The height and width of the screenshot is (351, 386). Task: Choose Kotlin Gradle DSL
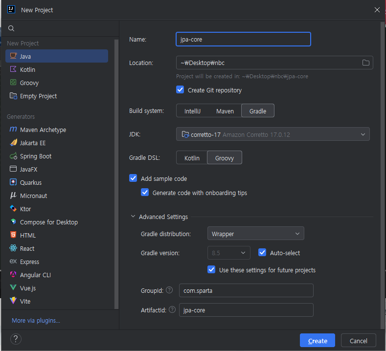[x=192, y=158]
